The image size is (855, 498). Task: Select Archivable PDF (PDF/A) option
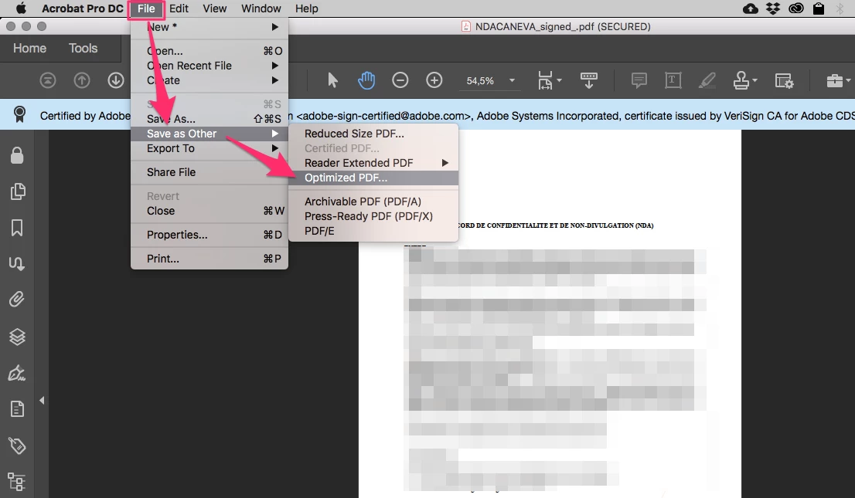[373, 202]
